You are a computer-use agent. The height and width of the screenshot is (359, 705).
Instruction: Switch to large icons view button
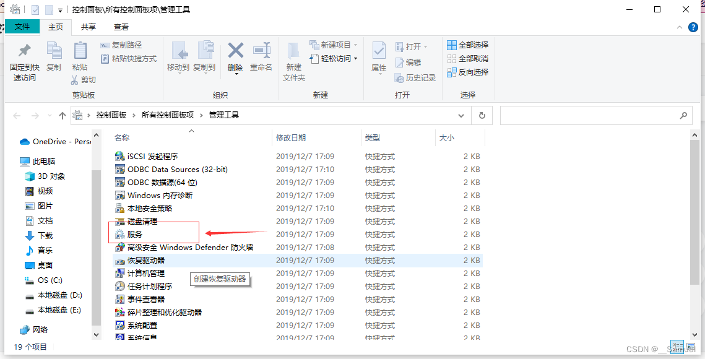690,347
